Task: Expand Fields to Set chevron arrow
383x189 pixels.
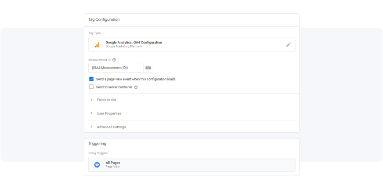Action: [91, 100]
